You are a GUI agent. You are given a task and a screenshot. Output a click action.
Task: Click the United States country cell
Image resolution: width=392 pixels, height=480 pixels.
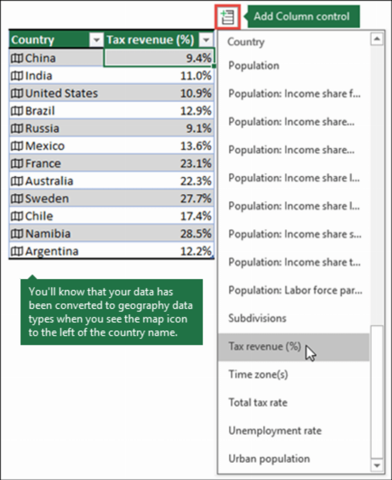point(56,93)
